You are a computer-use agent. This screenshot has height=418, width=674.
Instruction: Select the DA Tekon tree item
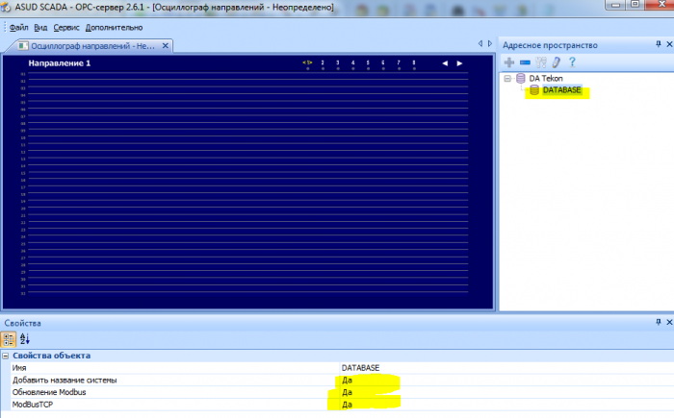click(546, 79)
